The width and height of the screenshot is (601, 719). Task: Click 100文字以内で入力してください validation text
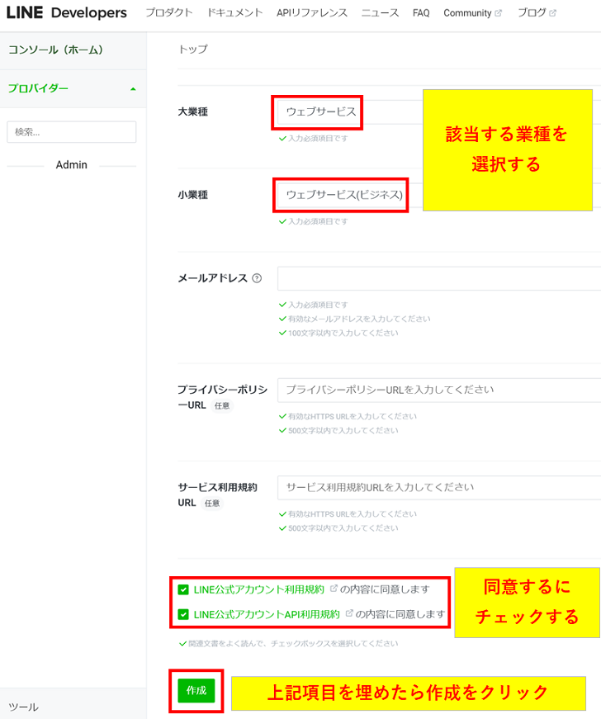pyautogui.click(x=343, y=333)
